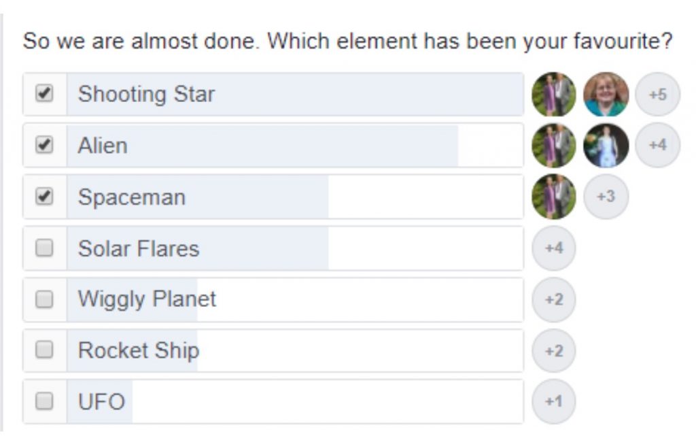Click voter avatar next to Spaceman

[554, 197]
